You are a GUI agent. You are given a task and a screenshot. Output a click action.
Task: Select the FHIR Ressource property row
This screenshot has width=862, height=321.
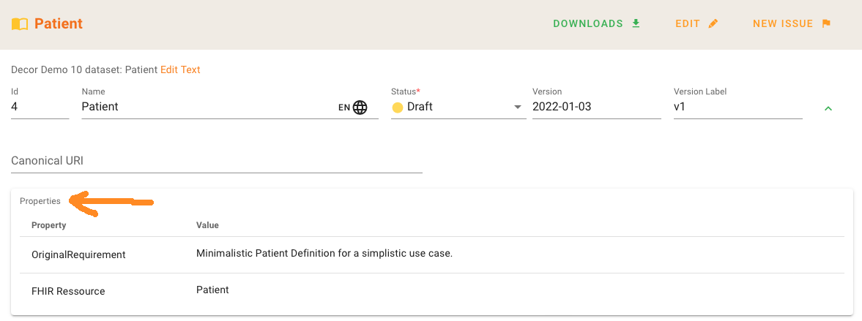tap(68, 291)
